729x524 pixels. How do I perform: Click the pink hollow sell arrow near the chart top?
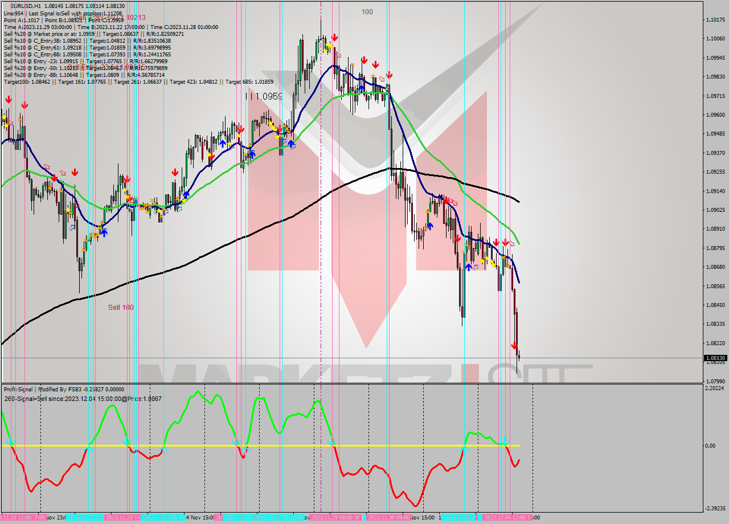pos(338,55)
